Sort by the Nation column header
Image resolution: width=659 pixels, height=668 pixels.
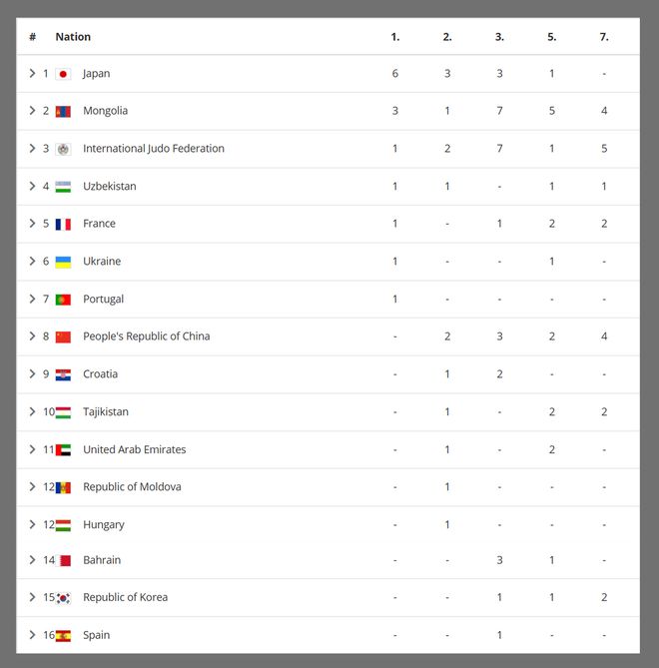[73, 37]
